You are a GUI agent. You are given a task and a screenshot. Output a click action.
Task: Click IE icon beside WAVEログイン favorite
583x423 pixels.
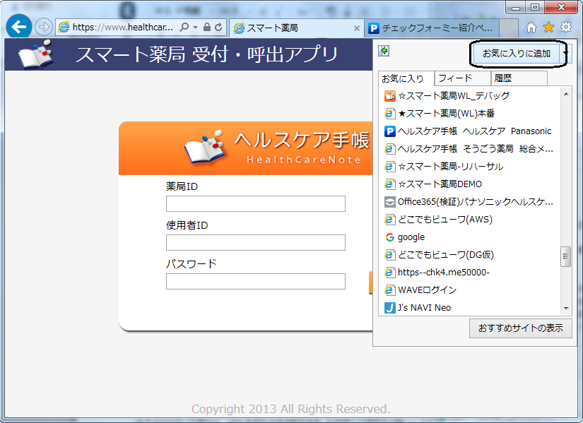(389, 290)
